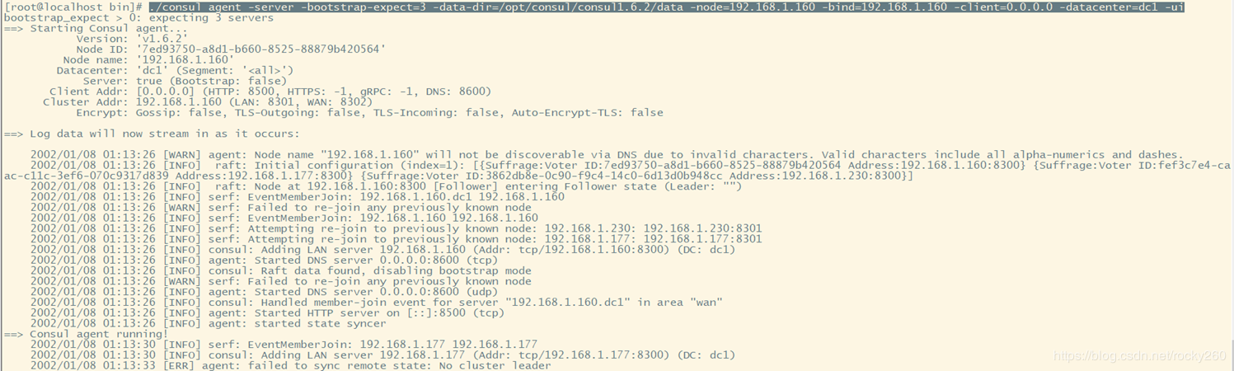Viewport: 1234px width, 371px height.
Task: Click the [root@localhost bin]# shell prompt
Action: (74, 7)
